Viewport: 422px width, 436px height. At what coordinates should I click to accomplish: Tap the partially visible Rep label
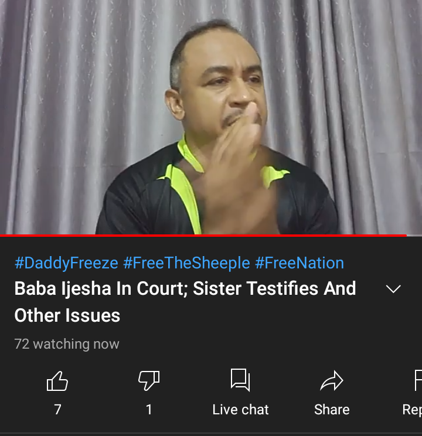[x=412, y=410]
